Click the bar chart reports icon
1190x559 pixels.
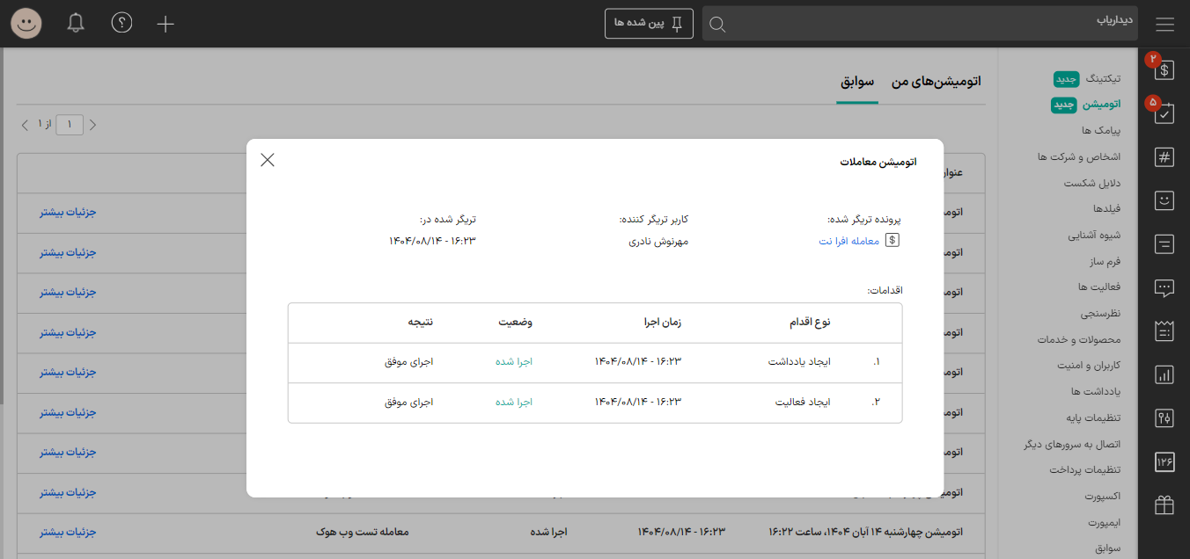click(1164, 375)
